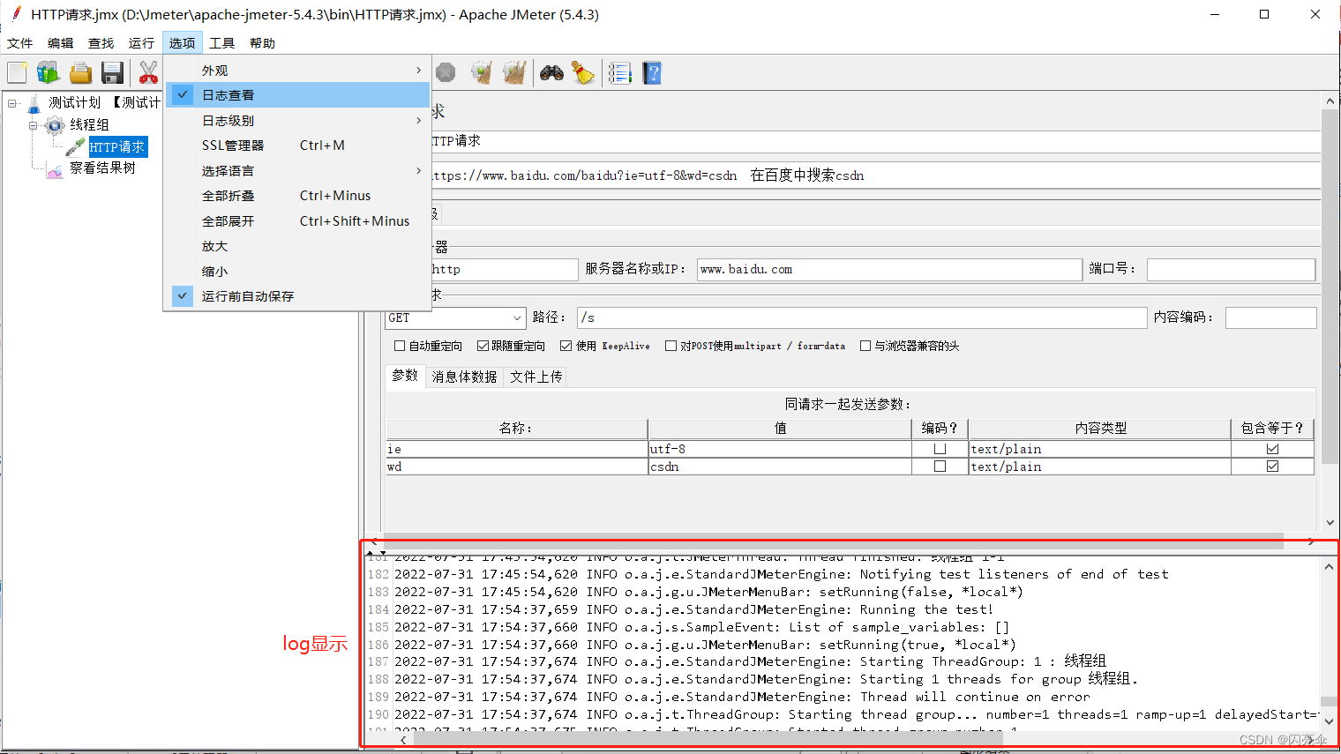Image resolution: width=1341 pixels, height=754 pixels.
Task: Click the Open file folder toolbar icon
Action: [80, 72]
